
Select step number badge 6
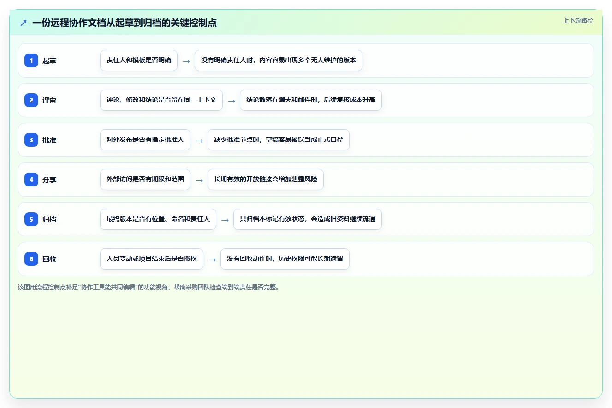(31, 259)
